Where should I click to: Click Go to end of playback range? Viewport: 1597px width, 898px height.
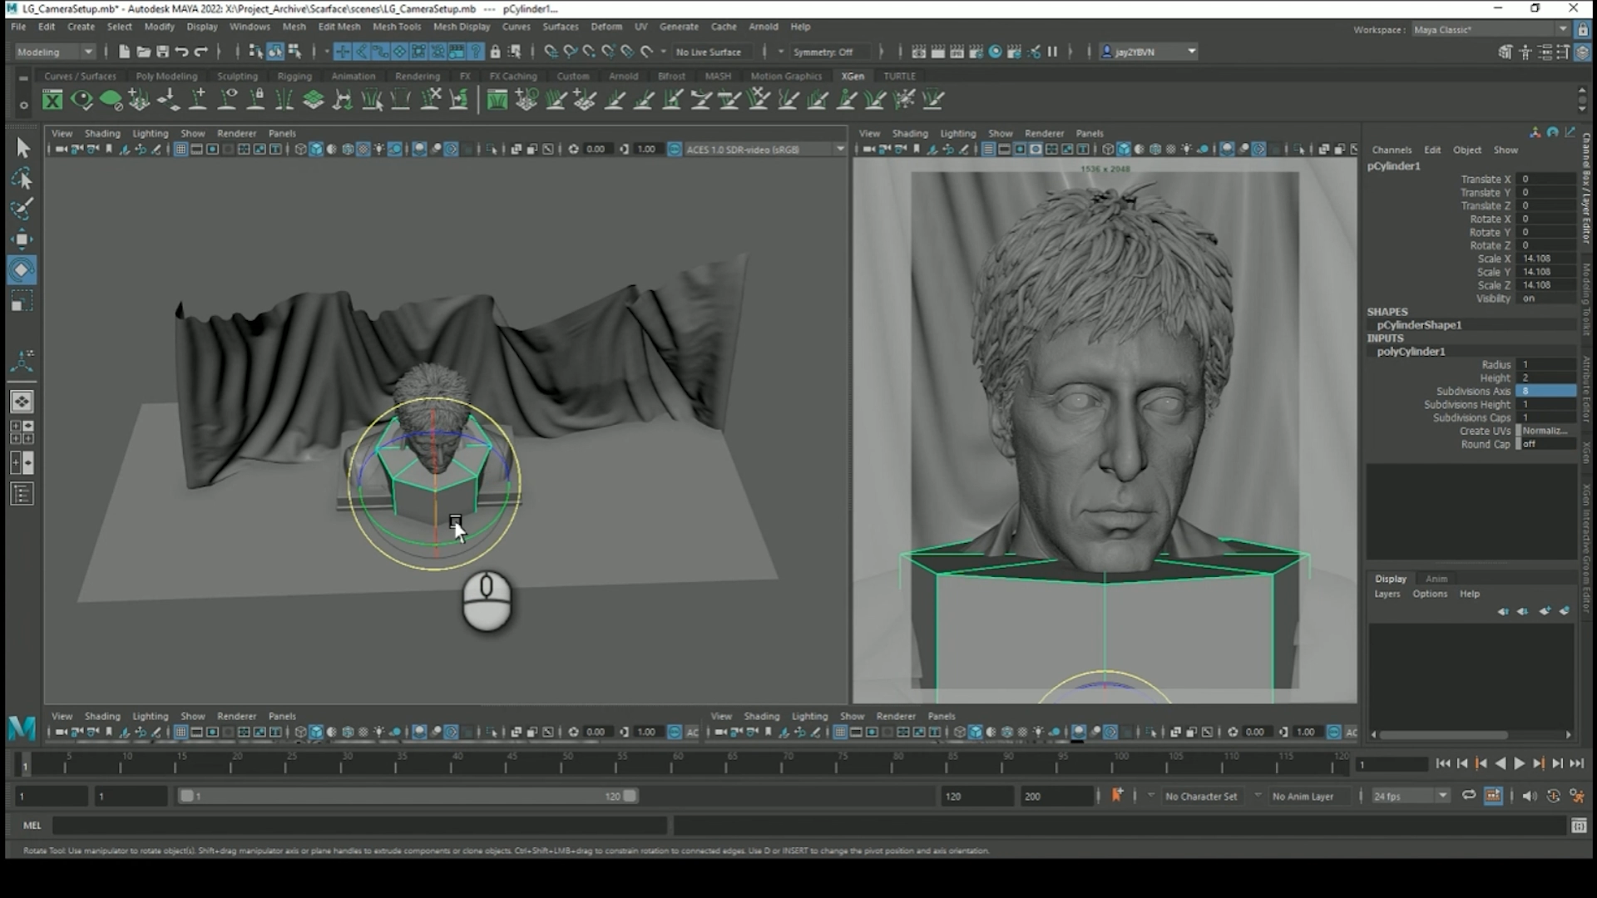1576,763
